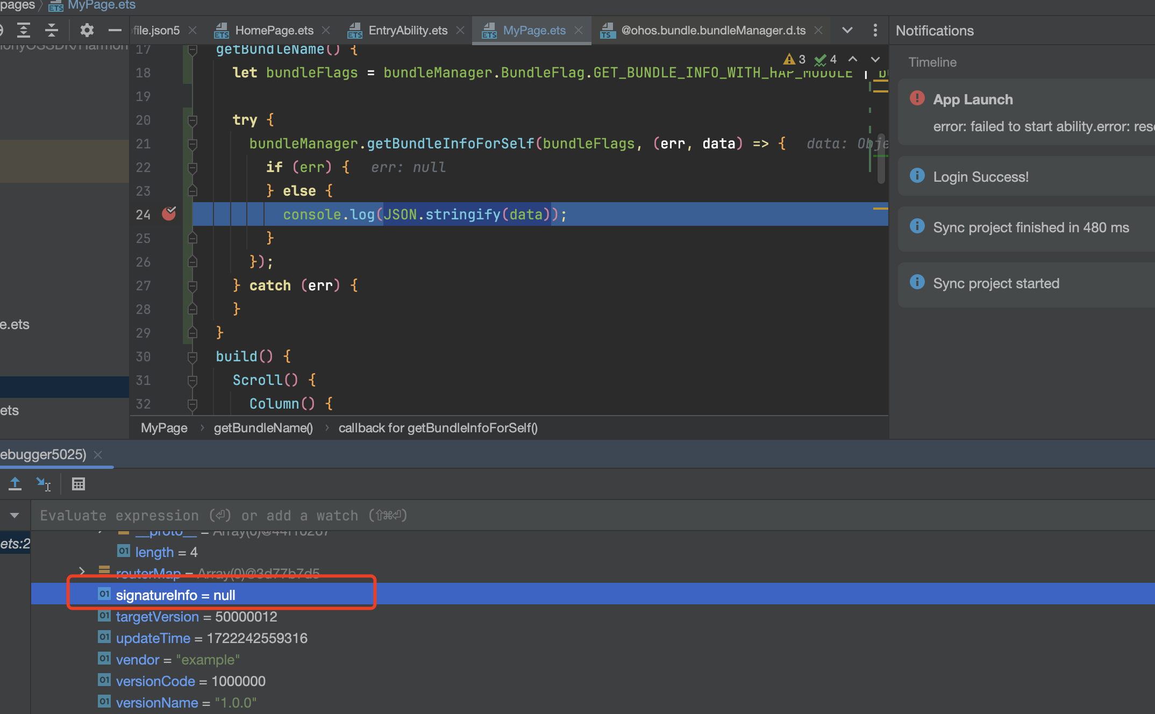Open project tool window settings gear
This screenshot has width=1155, height=714.
coord(87,30)
